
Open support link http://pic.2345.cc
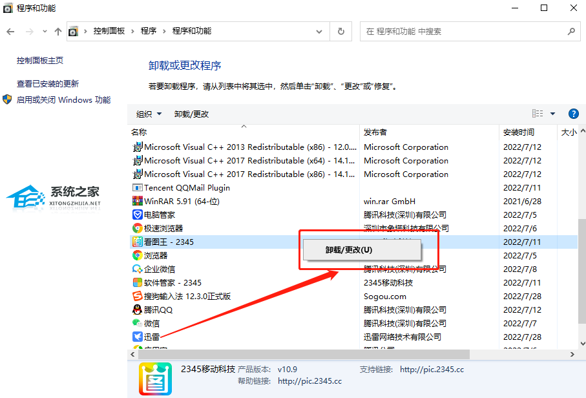click(432, 369)
